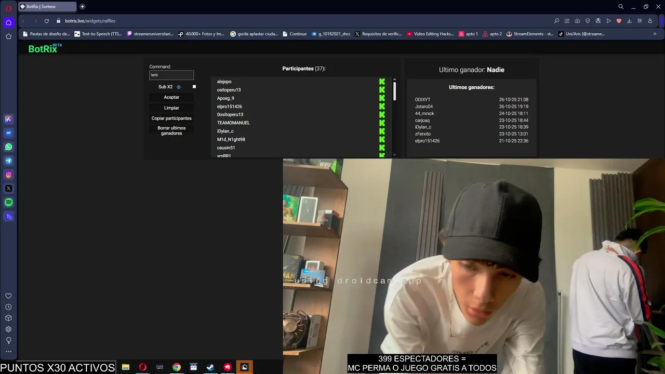Toggle the Sub X2 checkbox
The image size is (665, 374).
(x=194, y=87)
